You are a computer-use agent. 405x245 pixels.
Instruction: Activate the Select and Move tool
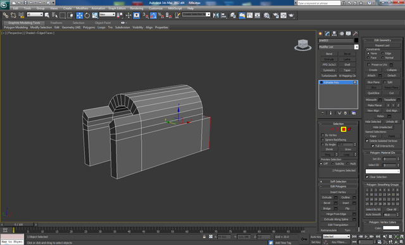79,15
